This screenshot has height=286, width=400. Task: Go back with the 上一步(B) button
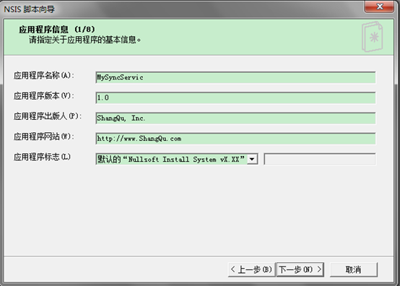point(251,269)
